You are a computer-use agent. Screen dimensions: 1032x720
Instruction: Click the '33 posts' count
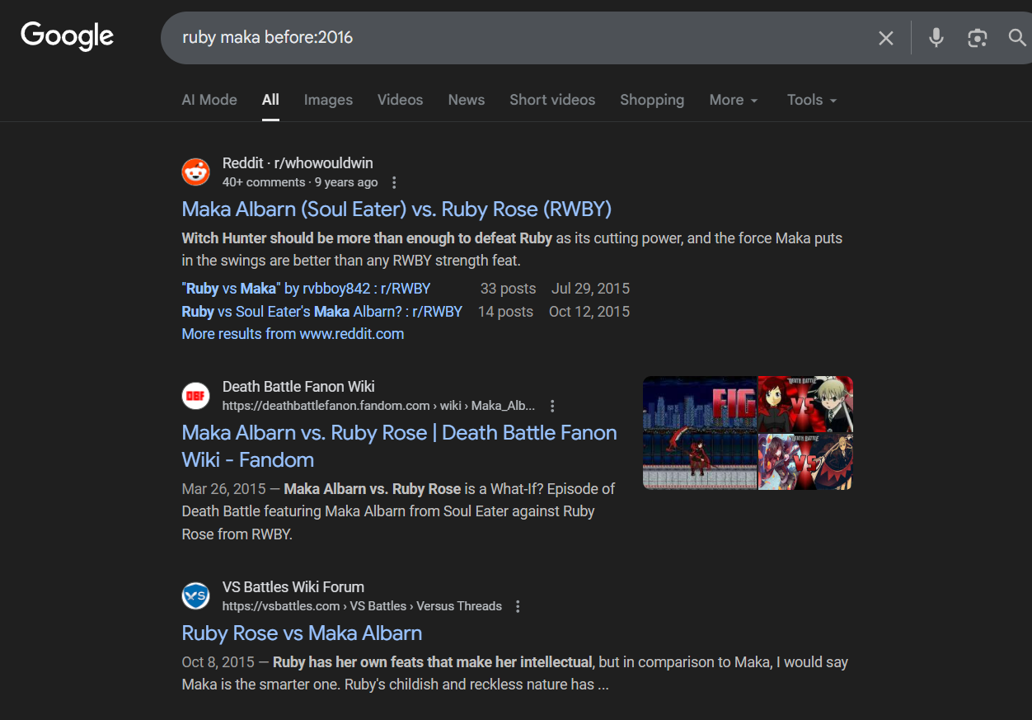click(509, 289)
